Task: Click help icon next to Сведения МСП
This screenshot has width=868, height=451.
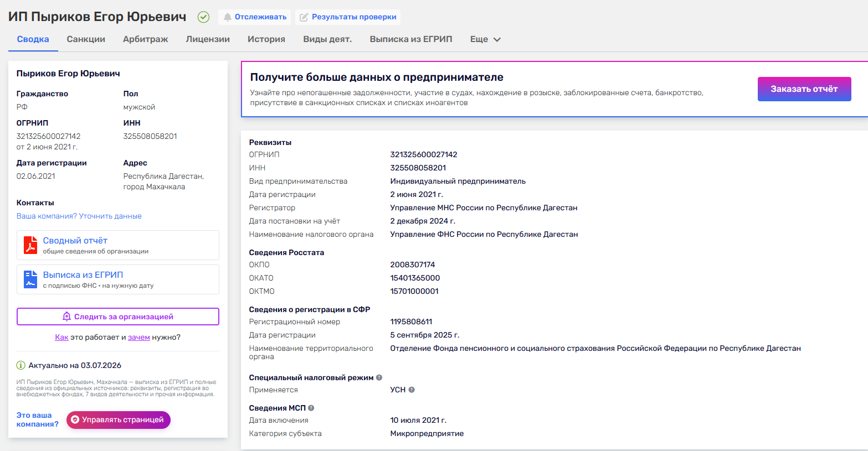Action: [x=311, y=408]
